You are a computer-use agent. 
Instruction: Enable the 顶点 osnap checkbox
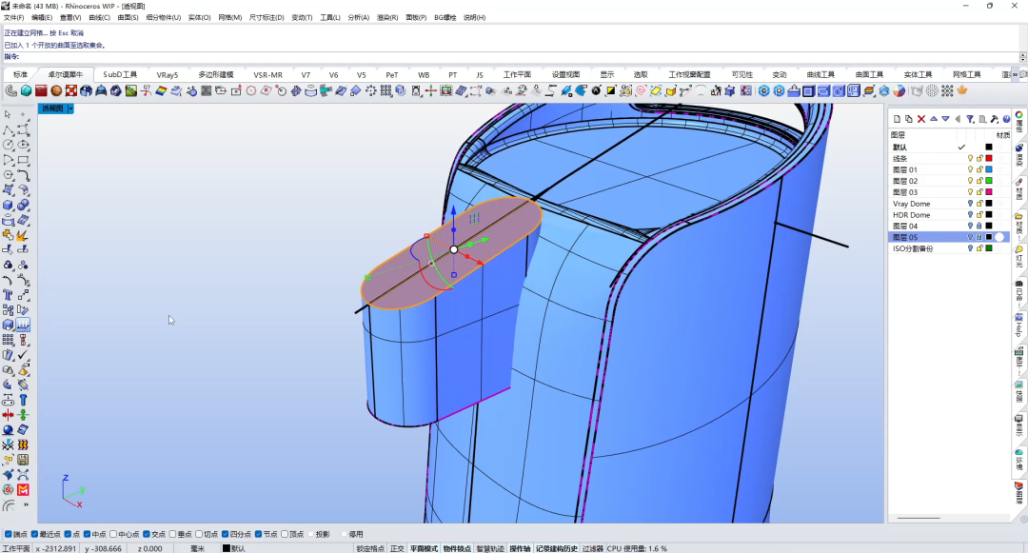click(285, 534)
